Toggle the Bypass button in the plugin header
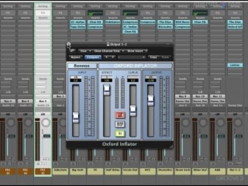The width and height of the screenshot is (248, 186). tap(76, 57)
